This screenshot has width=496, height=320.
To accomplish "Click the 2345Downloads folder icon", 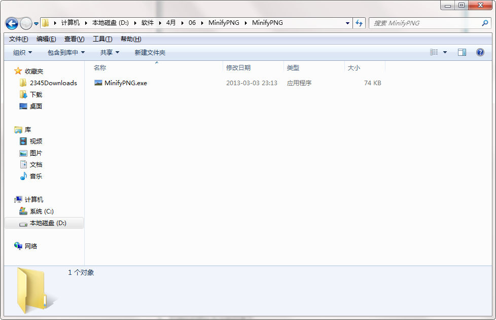I will [x=23, y=83].
